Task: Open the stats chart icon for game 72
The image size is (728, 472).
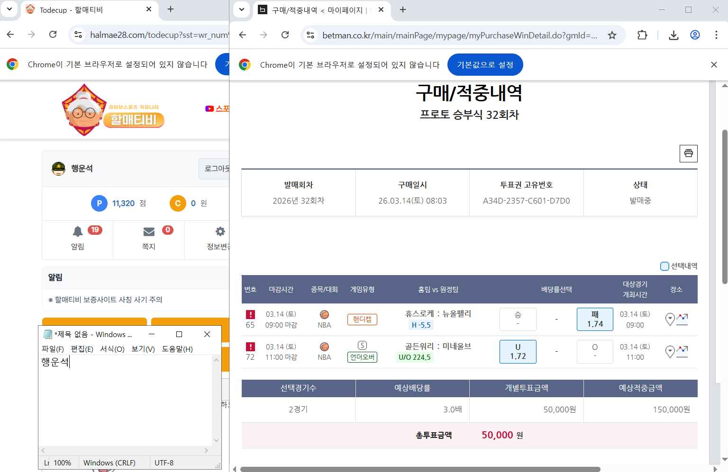Action: [x=682, y=351]
